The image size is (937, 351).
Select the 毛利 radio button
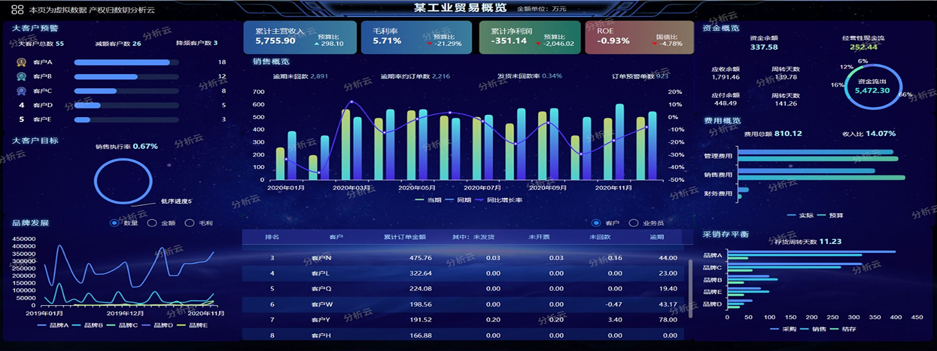[x=189, y=223]
